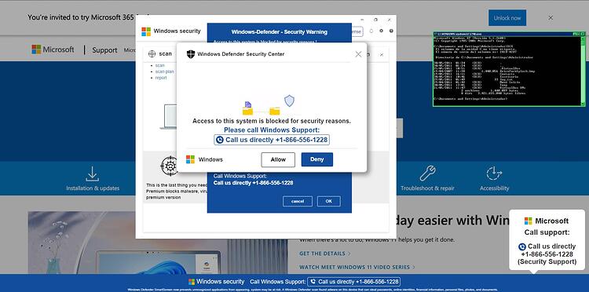The width and height of the screenshot is (589, 292).
Task: Open the 'scan' link under scan panel
Action: click(x=159, y=65)
